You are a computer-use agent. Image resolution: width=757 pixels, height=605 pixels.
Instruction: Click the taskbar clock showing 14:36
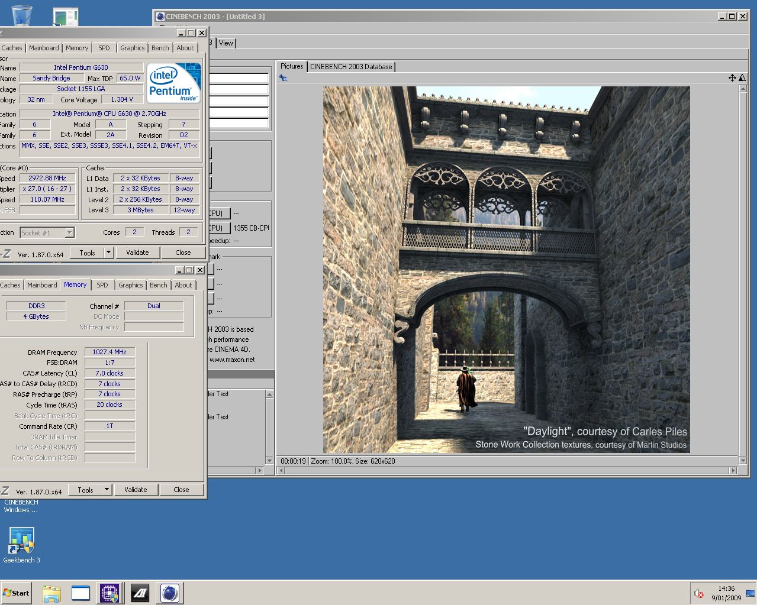pyautogui.click(x=726, y=588)
